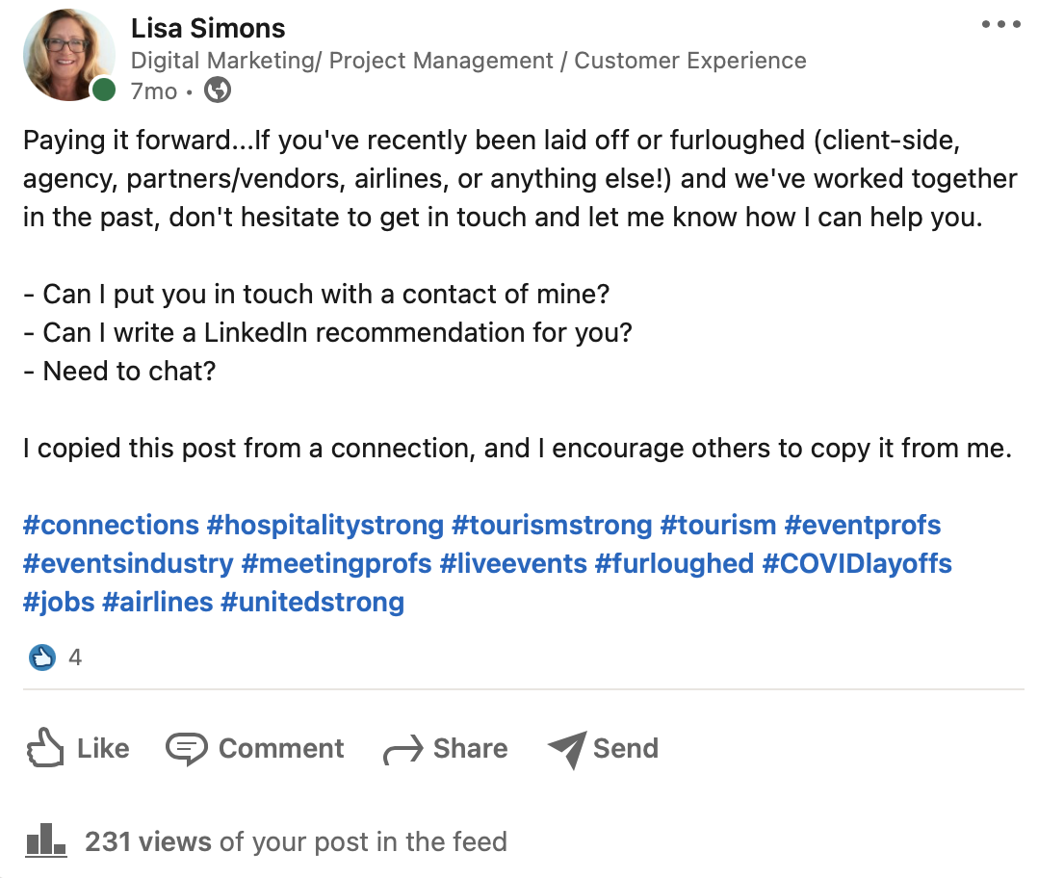The height and width of the screenshot is (878, 1038).
Task: Click the #meetingprofs hashtag
Action: click(x=336, y=563)
